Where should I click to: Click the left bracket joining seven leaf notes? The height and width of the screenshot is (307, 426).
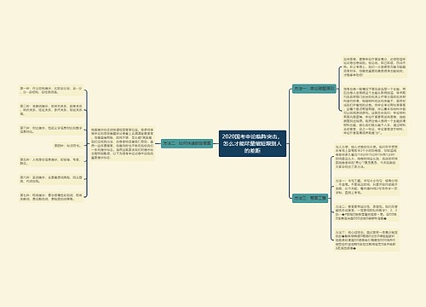click(x=86, y=143)
